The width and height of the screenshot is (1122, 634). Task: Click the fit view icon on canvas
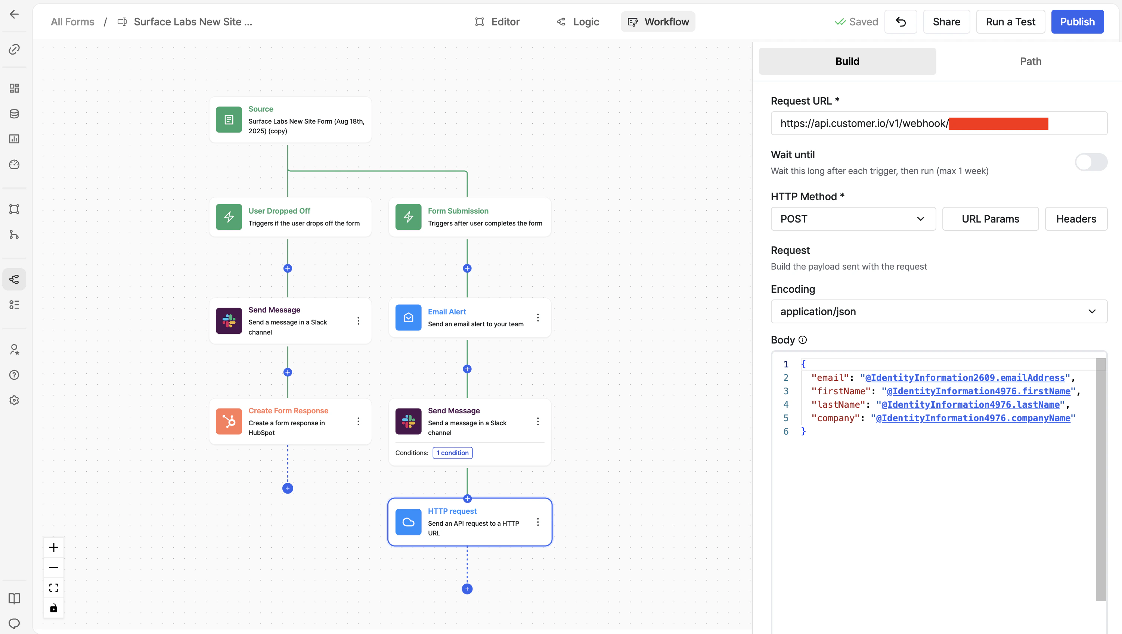(53, 588)
